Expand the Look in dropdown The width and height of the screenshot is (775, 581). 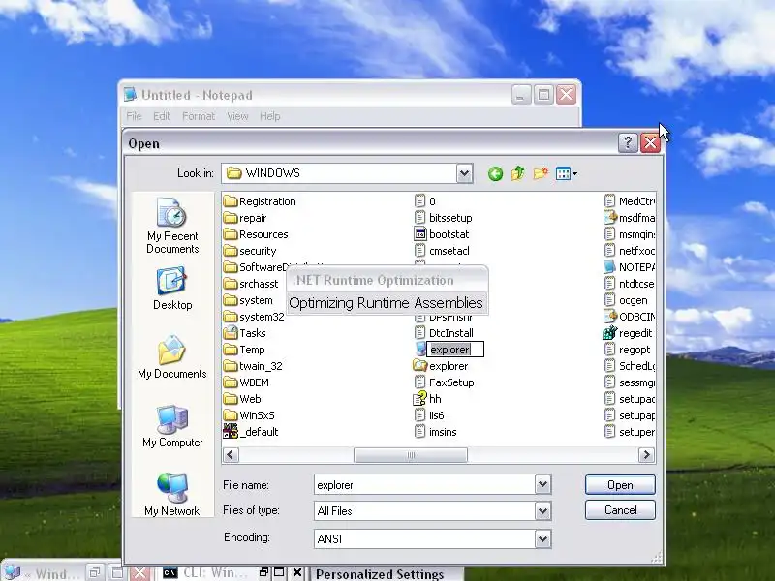click(x=464, y=173)
